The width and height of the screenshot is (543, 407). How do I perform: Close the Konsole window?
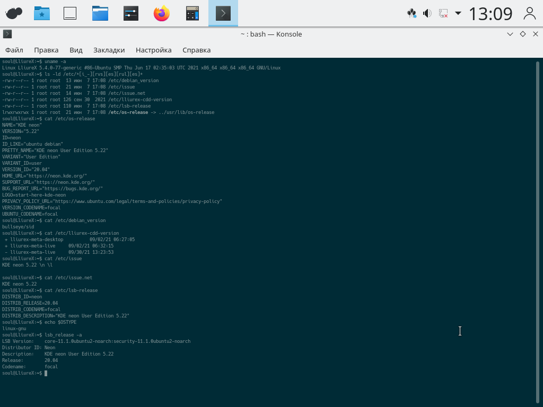(536, 34)
